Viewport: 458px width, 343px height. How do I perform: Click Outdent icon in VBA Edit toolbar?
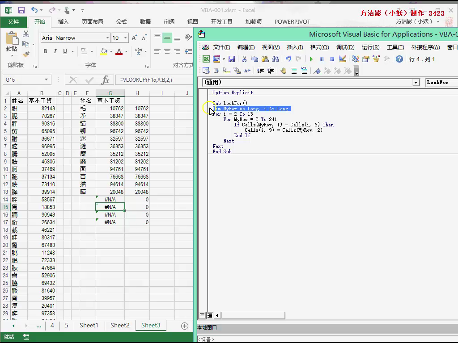pos(271,70)
